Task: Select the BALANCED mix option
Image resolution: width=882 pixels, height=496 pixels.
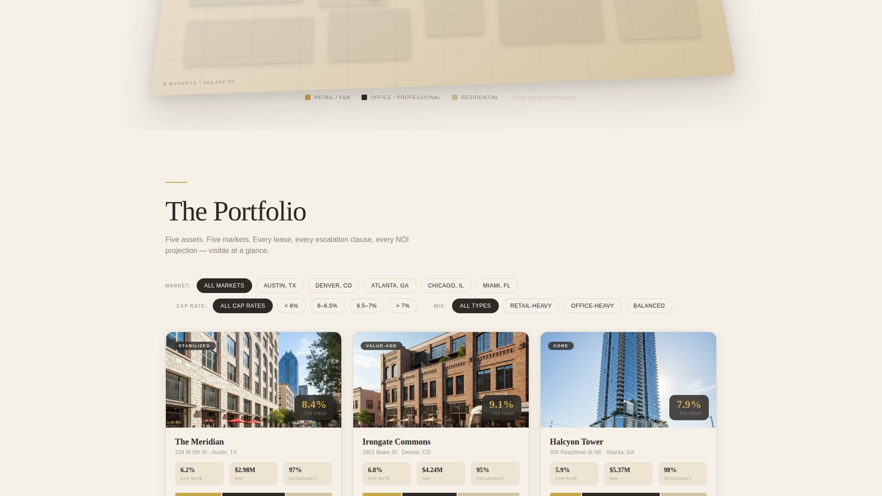Action: 649,305
